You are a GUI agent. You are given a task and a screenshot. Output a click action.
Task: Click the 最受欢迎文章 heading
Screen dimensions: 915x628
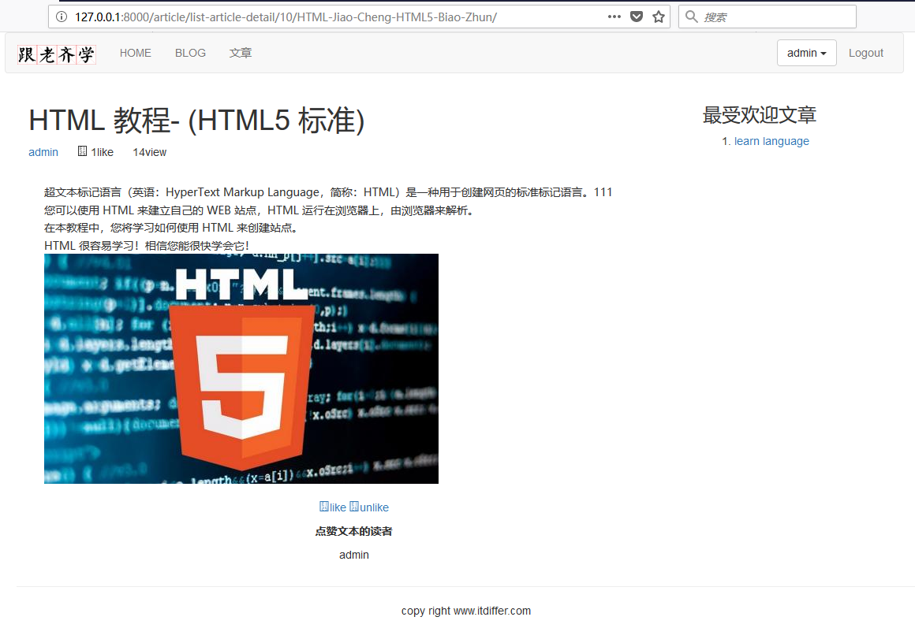pyautogui.click(x=759, y=115)
